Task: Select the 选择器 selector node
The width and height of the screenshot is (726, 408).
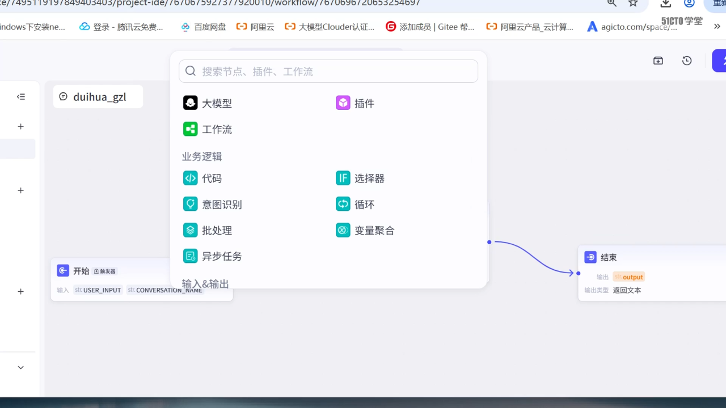Action: [x=360, y=178]
